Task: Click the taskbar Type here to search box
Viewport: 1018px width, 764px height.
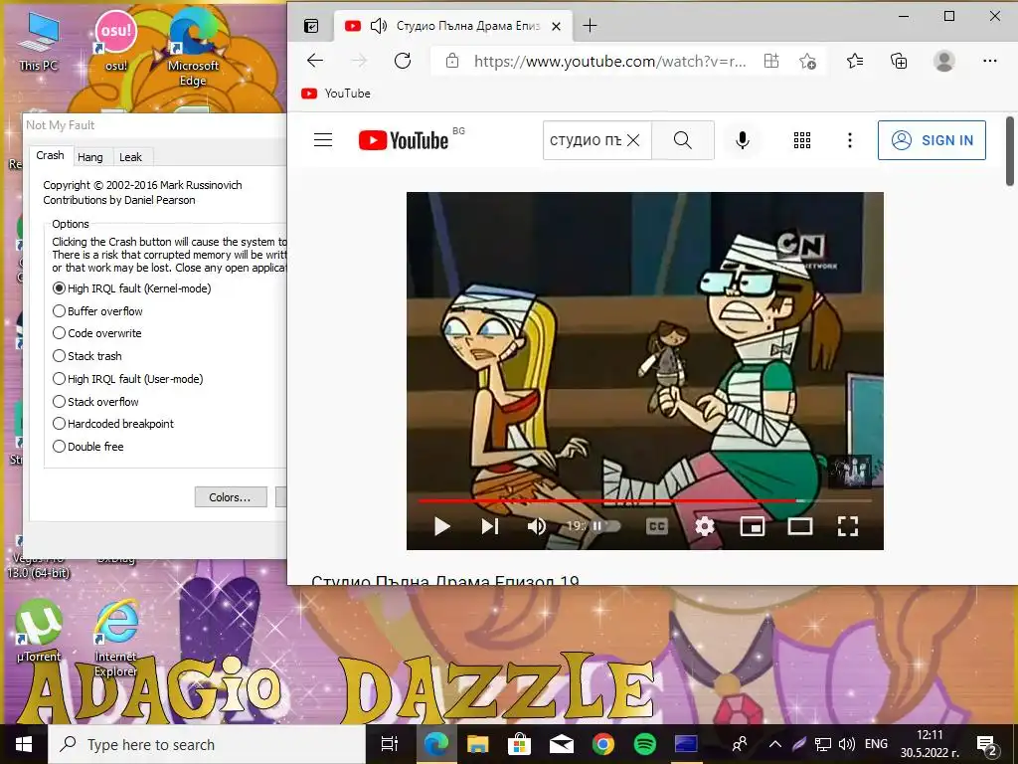Action: tap(207, 744)
